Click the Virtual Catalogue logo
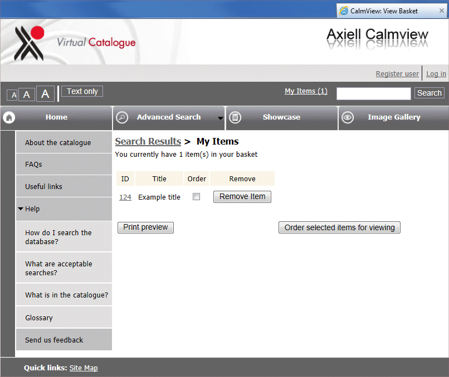This screenshot has height=377, width=449. point(75,43)
